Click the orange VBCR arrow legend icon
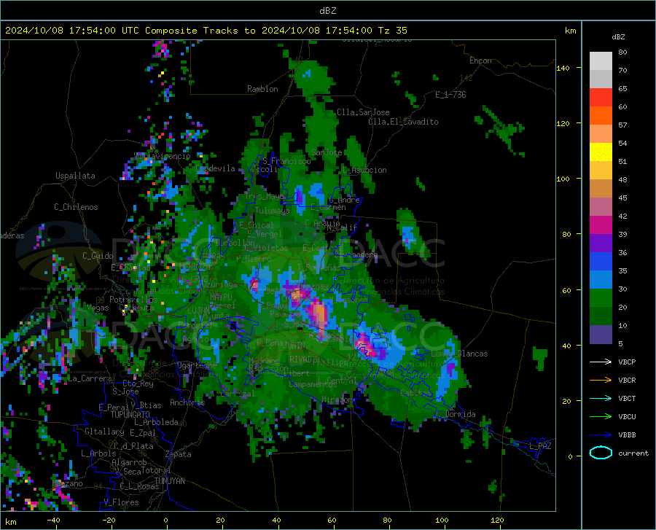Screen dimensions: 656x530 point(601,381)
